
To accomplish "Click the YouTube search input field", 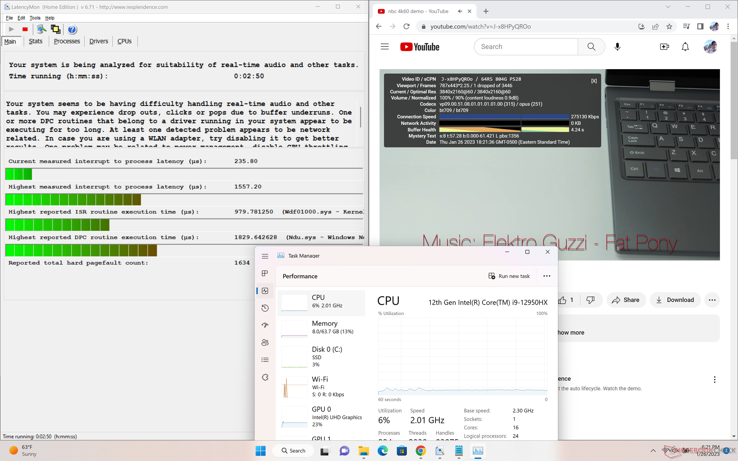I will (x=526, y=47).
